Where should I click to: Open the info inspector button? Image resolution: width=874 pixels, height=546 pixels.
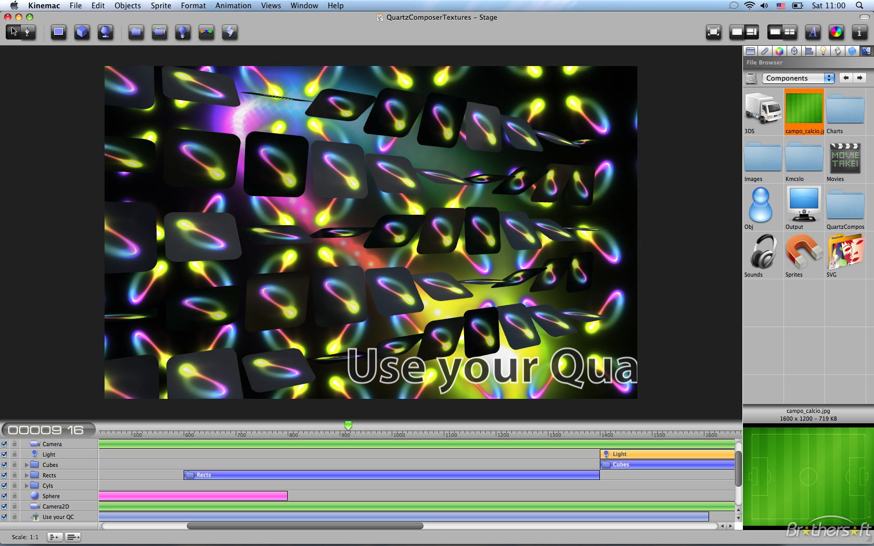tap(859, 32)
